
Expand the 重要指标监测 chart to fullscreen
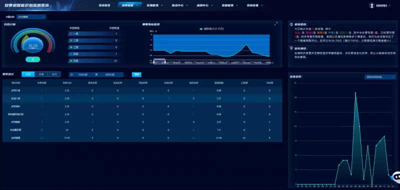click(x=276, y=24)
